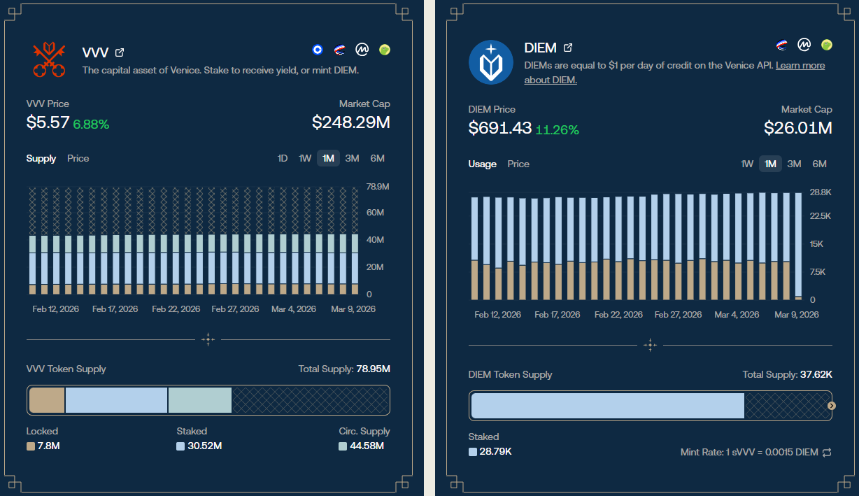
Task: Click the external link icon beside VVV
Action: (120, 52)
